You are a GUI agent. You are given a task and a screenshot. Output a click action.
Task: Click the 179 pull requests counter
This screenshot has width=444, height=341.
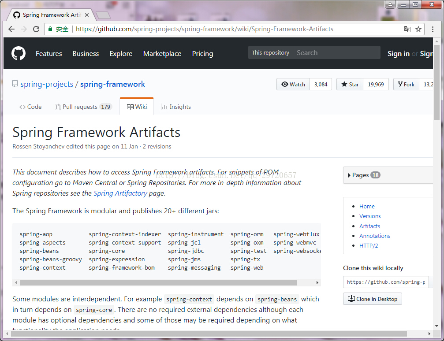click(106, 107)
